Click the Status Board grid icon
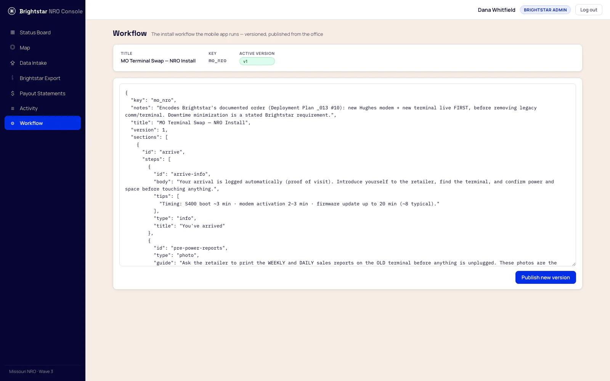This screenshot has height=381, width=610. tap(13, 32)
